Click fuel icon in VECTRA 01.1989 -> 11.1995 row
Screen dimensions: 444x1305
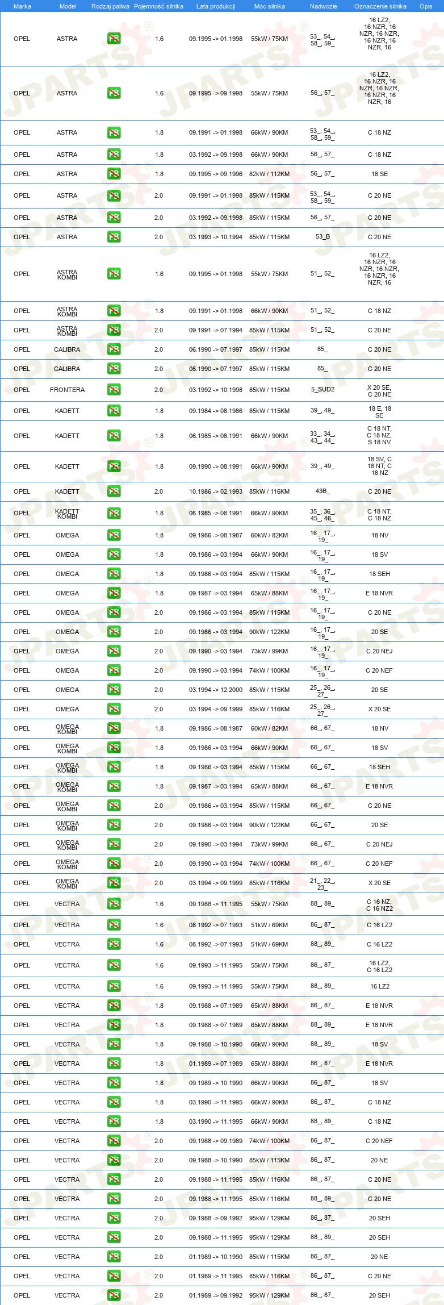tap(114, 1276)
